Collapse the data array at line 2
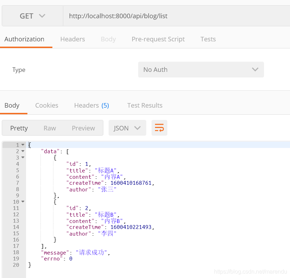The width and height of the screenshot is (290, 278). 23,151
